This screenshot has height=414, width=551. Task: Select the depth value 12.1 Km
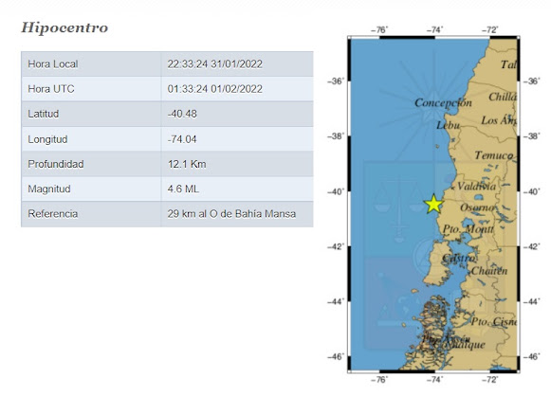(187, 164)
